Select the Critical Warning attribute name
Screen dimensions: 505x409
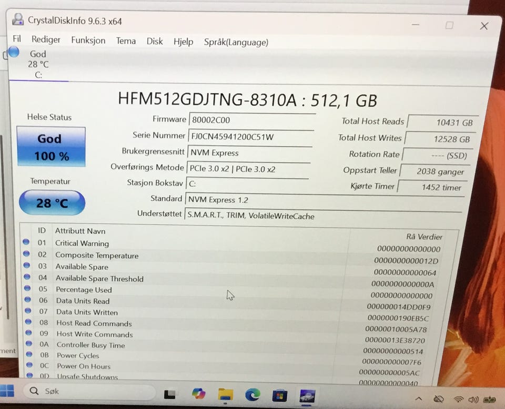(82, 243)
